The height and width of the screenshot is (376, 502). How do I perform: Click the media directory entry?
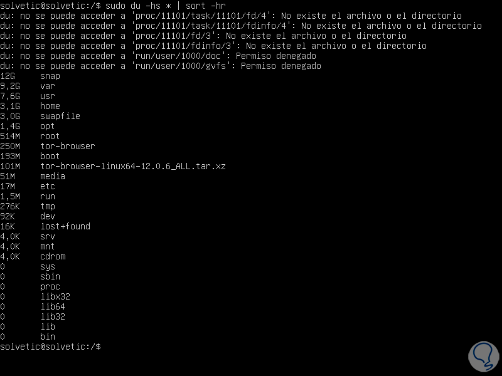click(x=53, y=176)
